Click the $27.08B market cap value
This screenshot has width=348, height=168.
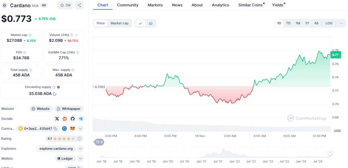click(14, 41)
